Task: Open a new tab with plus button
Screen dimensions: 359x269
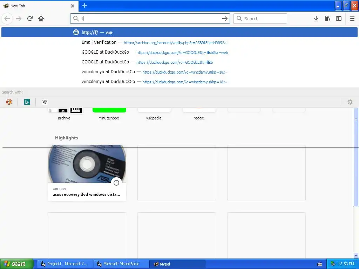Action: click(84, 6)
